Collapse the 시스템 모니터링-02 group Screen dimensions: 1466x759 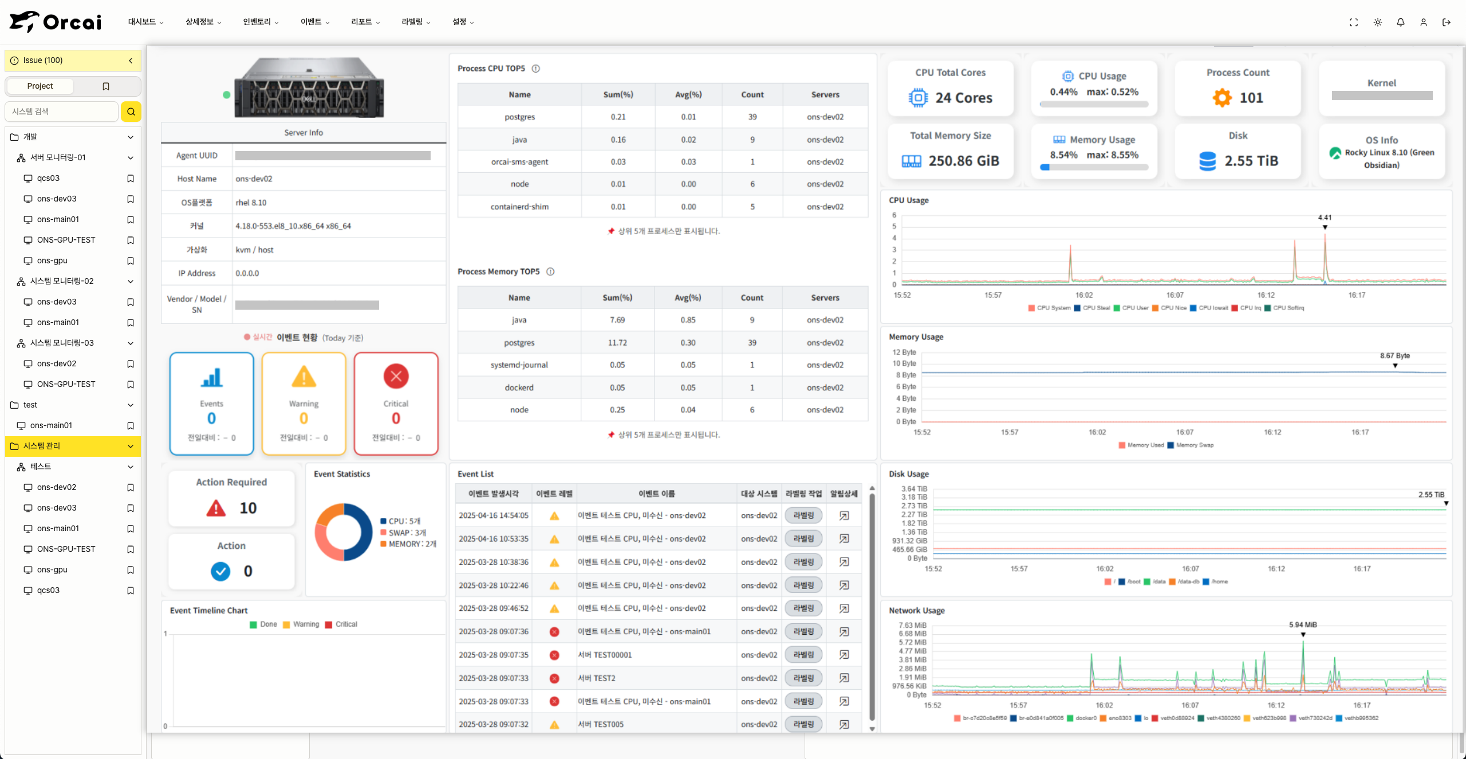click(x=130, y=282)
